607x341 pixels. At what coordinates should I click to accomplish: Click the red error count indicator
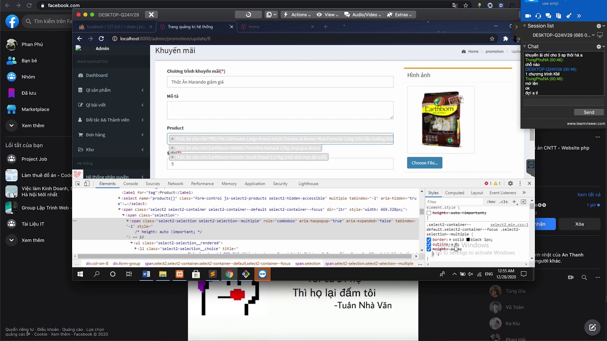click(x=487, y=184)
